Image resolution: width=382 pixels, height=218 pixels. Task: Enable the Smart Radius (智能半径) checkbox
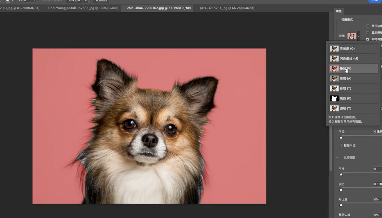pos(340,146)
